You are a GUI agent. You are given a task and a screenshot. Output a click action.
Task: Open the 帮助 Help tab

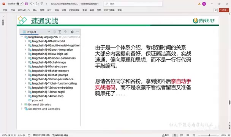(x=119, y=10)
